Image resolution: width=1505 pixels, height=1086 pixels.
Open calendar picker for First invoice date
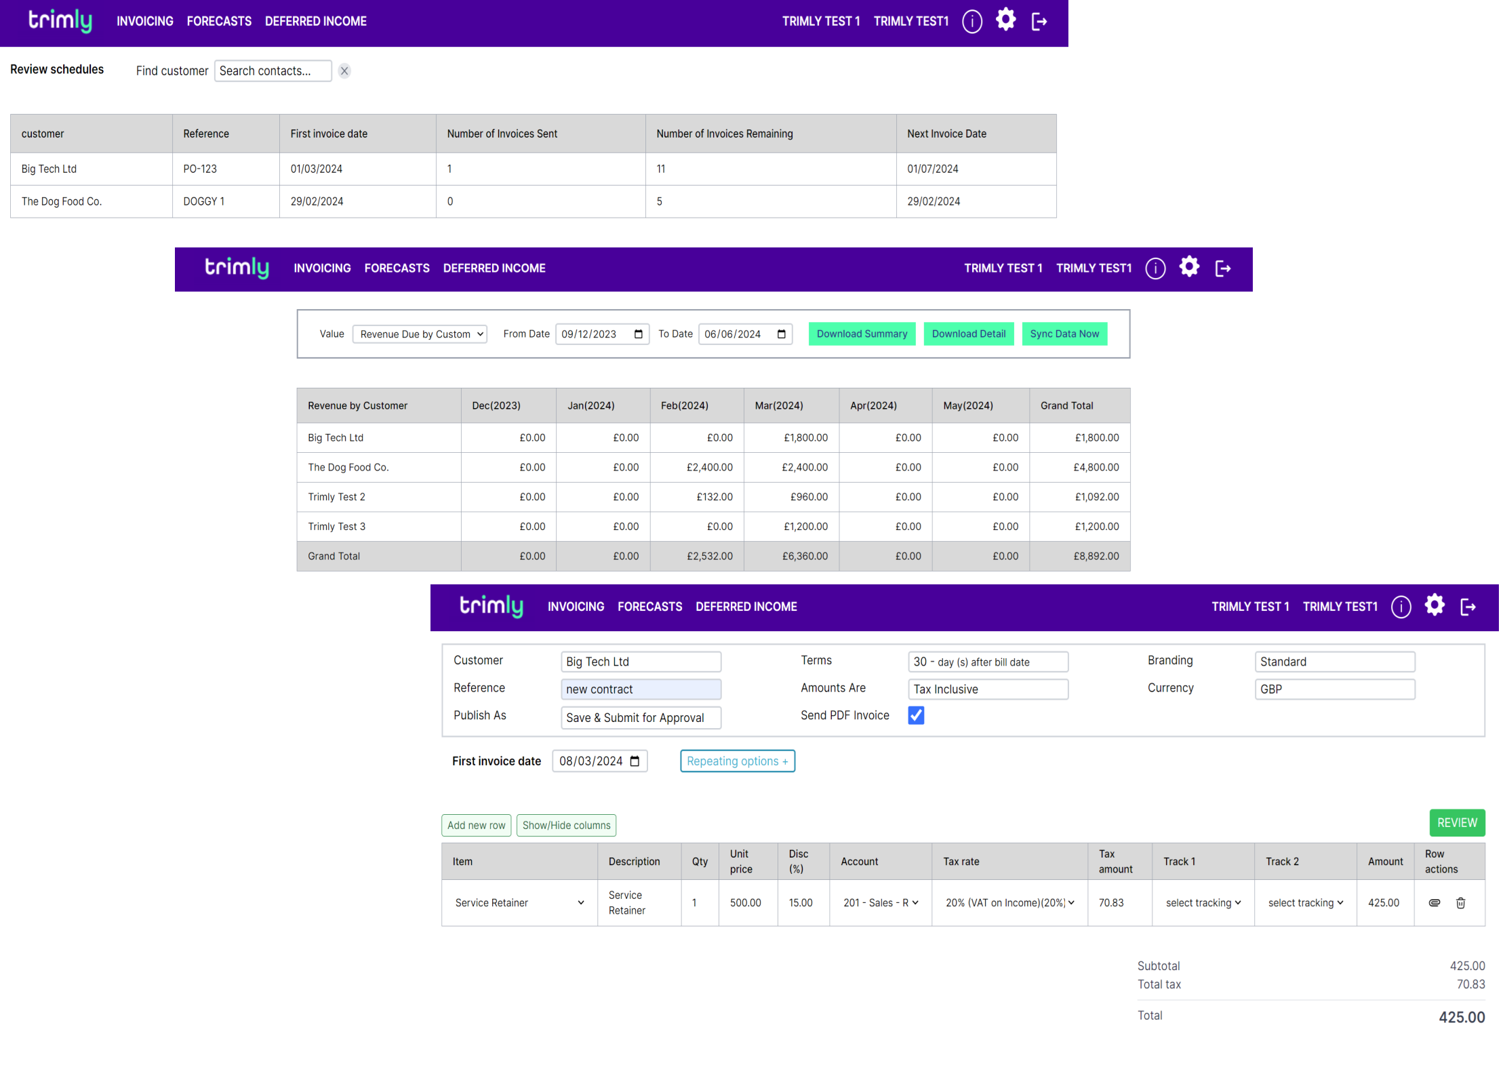pos(635,761)
